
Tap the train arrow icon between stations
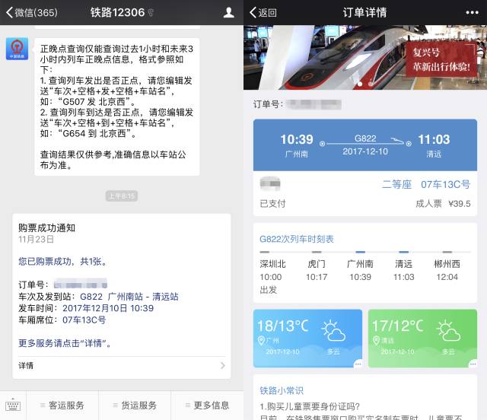(x=397, y=141)
